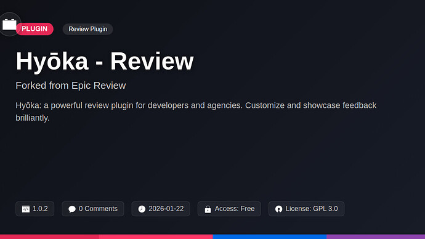Click the plugin briefcase icon
The width and height of the screenshot is (425, 239).
[x=9, y=25]
